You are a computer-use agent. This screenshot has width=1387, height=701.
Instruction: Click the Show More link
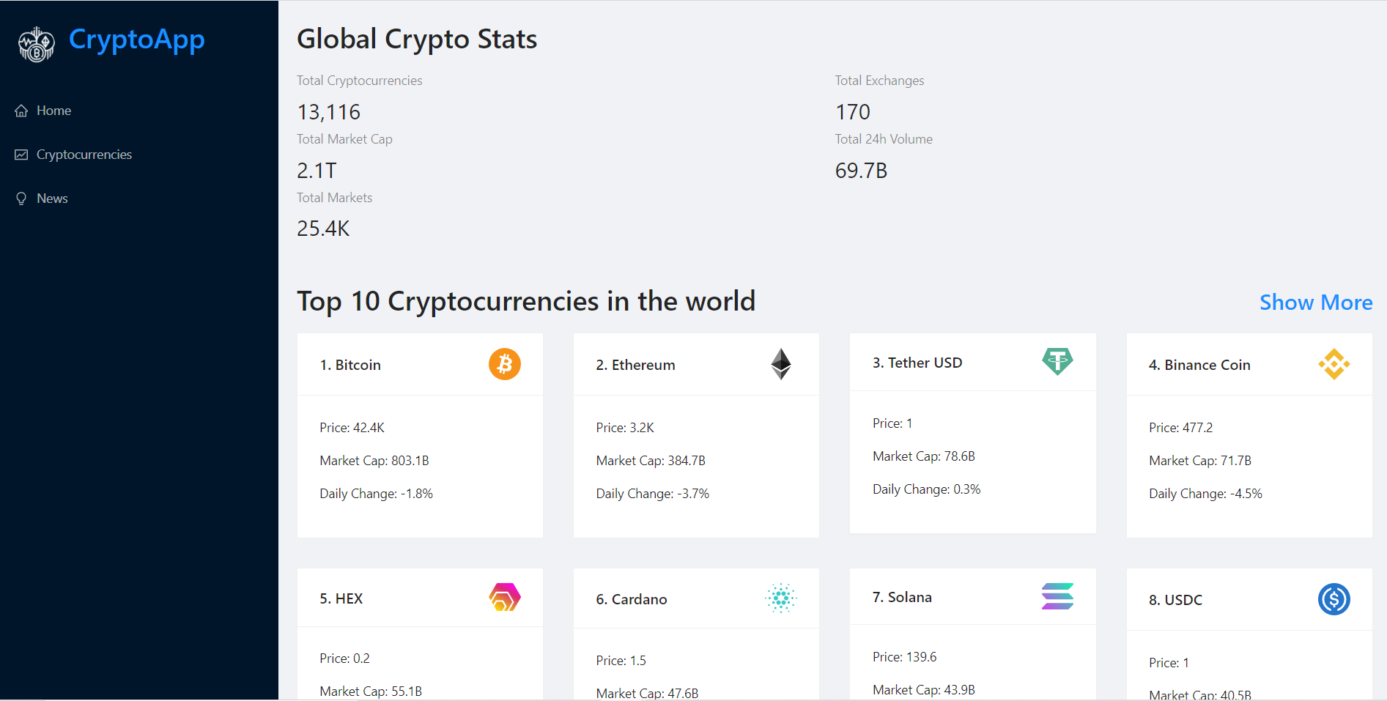click(x=1315, y=303)
